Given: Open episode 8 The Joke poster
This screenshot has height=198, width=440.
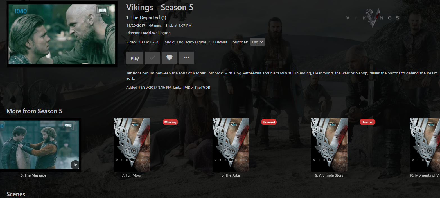Looking at the screenshot, I should [231, 145].
